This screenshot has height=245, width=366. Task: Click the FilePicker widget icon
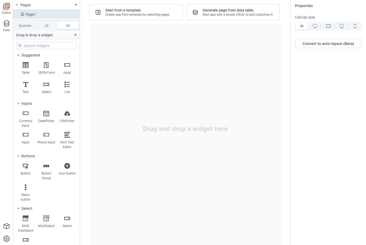[67, 114]
